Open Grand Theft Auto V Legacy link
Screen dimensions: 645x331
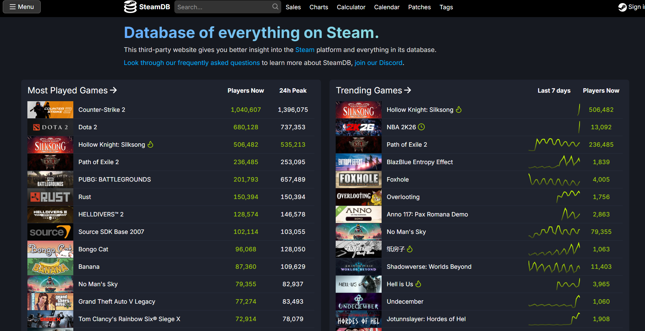[117, 302]
